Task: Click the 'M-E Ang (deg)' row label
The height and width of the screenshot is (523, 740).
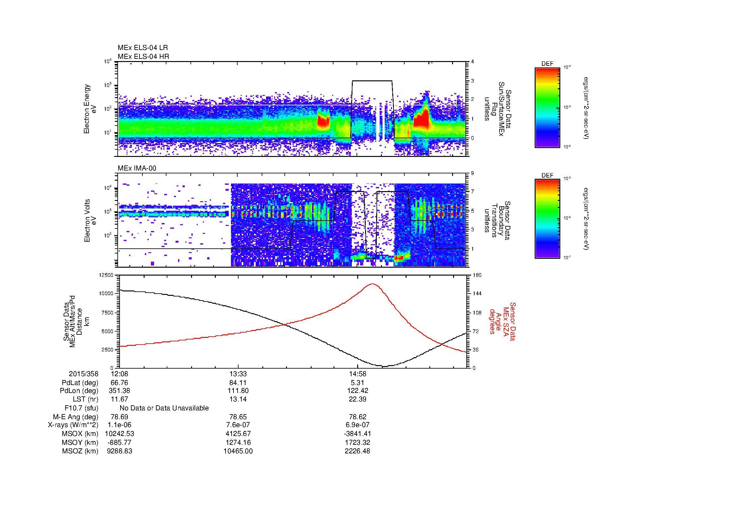Action: click(x=76, y=417)
